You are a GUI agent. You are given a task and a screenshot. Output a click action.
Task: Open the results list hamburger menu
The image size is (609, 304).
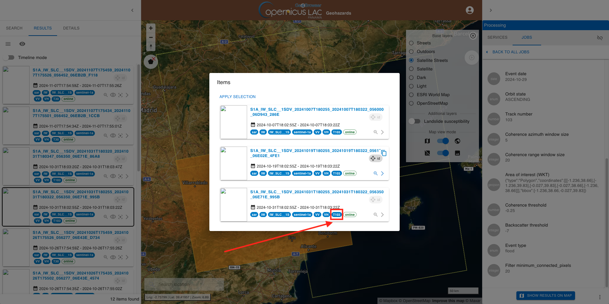point(8,44)
